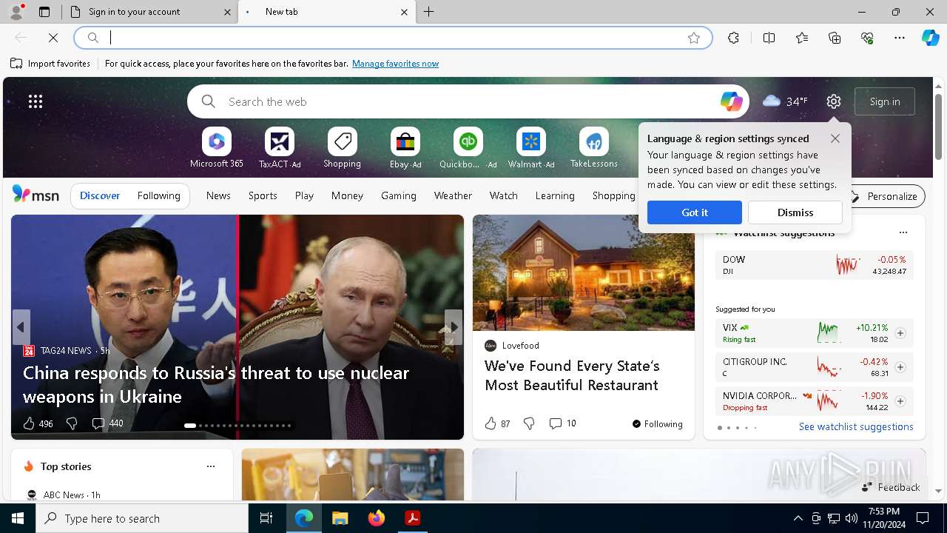Click Copilot icon in web search box
Image resolution: width=947 pixels, height=533 pixels.
coord(731,101)
